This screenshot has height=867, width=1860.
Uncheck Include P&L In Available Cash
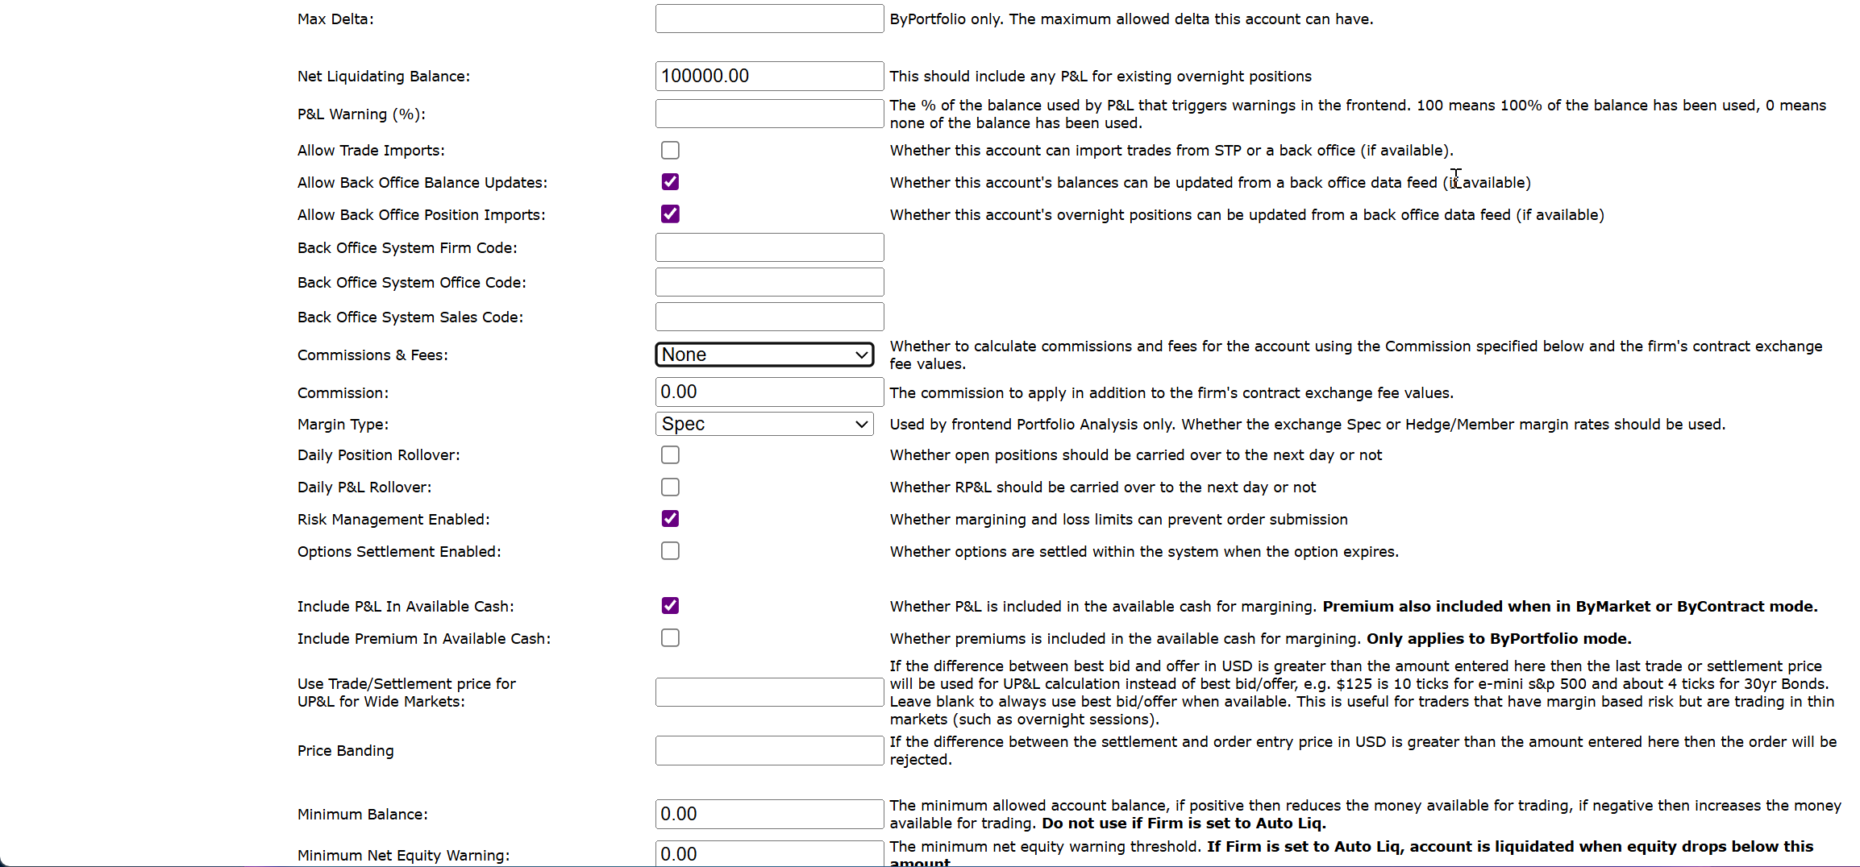(670, 606)
